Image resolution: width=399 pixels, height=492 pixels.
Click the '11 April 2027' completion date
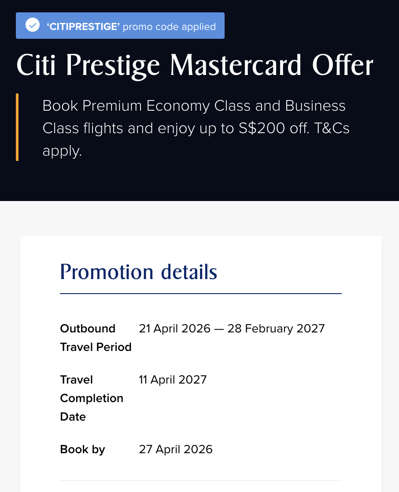click(x=173, y=380)
